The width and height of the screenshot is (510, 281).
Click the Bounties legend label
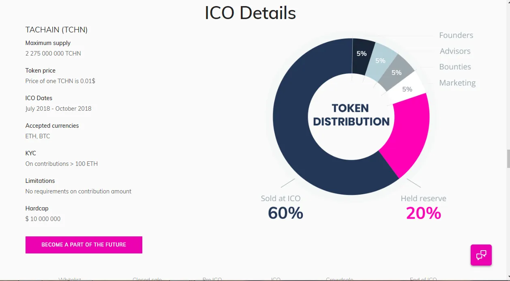point(455,67)
